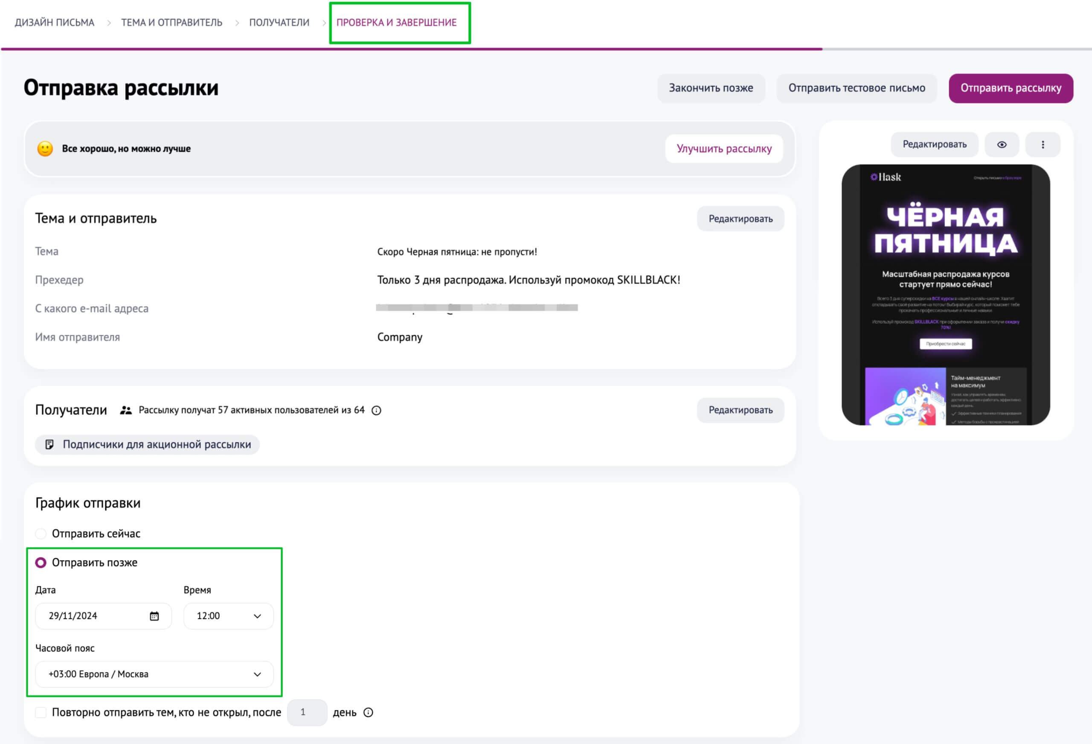
Task: Edit the 'Получатели' section
Action: point(741,410)
